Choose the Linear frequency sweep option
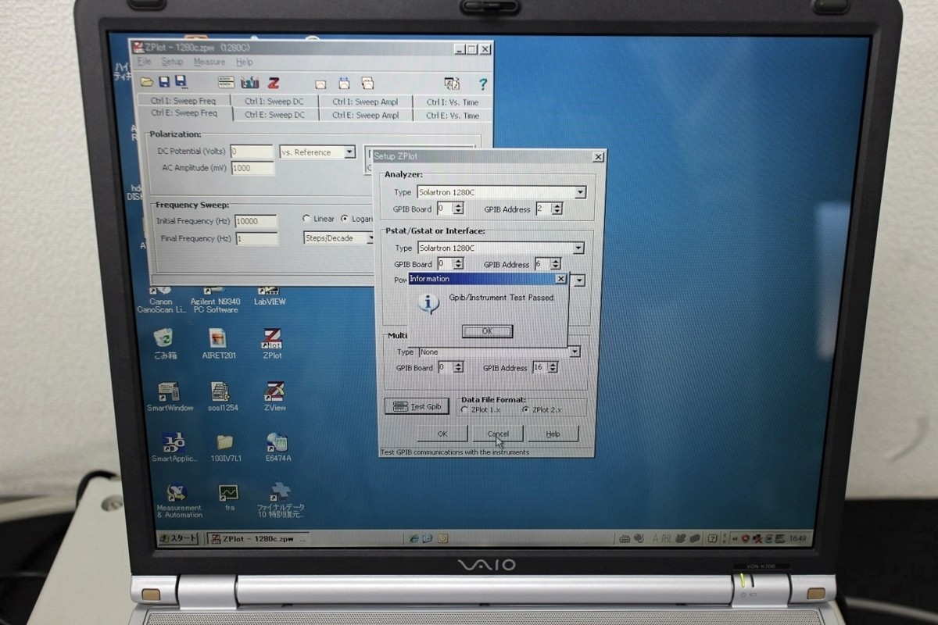Viewport: 938px width, 625px height. point(307,219)
